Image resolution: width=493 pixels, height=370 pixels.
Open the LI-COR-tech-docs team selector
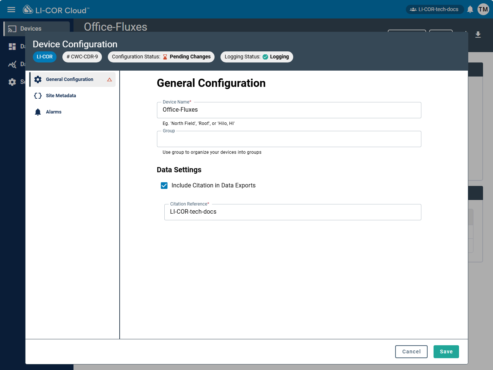click(435, 9)
